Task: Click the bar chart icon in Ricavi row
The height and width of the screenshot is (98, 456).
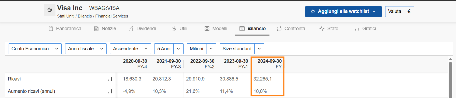Action: point(110,79)
